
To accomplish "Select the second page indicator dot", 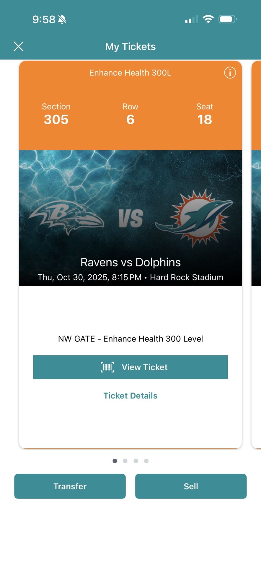I will pos(125,461).
